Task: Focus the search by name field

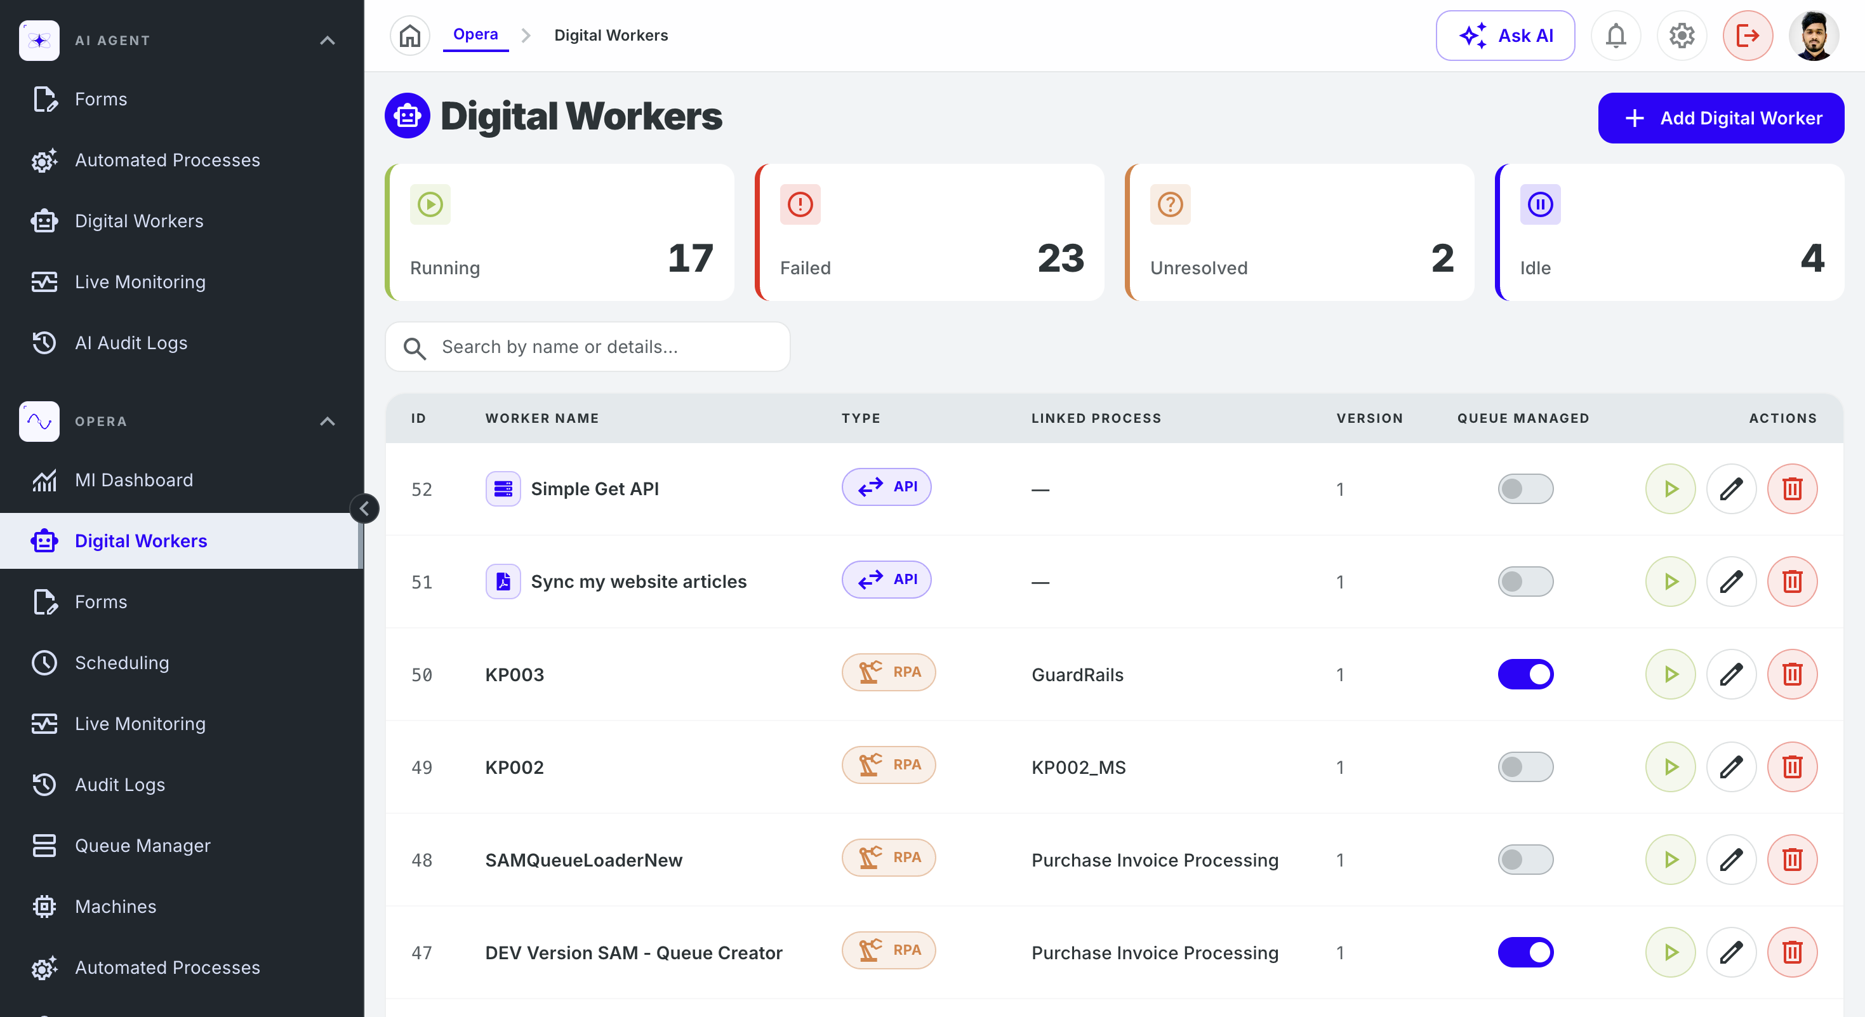Action: click(587, 347)
